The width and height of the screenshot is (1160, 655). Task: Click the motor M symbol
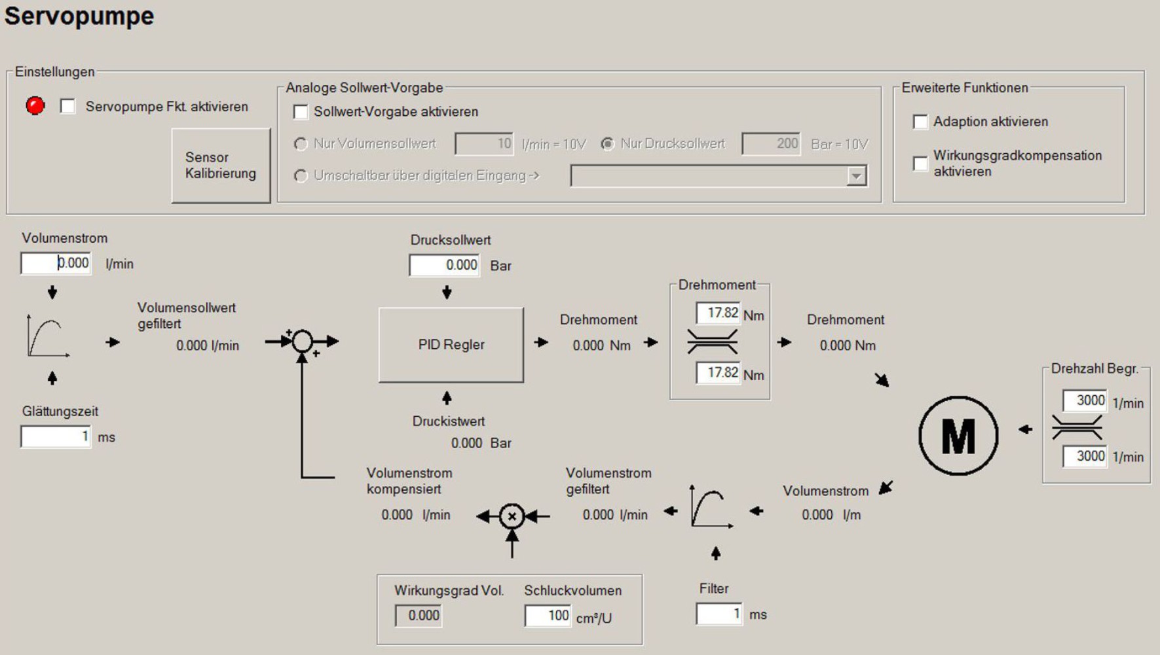click(x=958, y=436)
